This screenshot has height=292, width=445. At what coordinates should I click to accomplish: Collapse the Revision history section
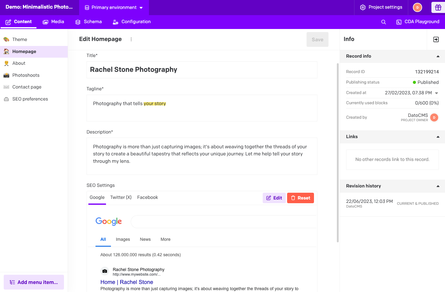[438, 186]
